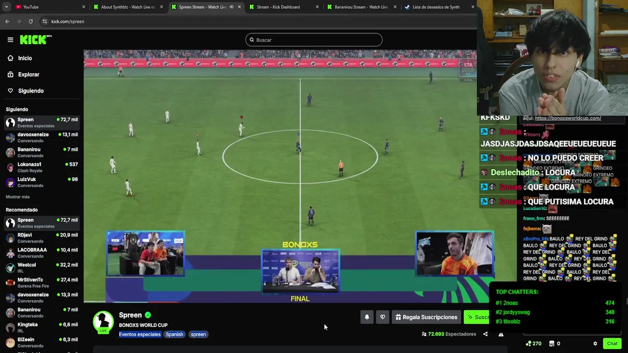Toggle the notification bell for Spreen
The image size is (628, 353).
(366, 317)
